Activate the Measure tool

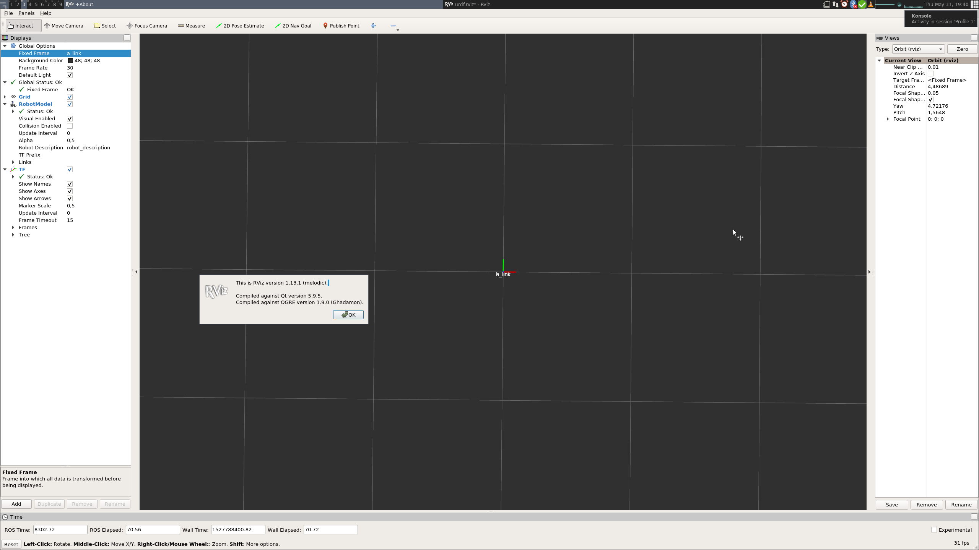[x=191, y=26]
